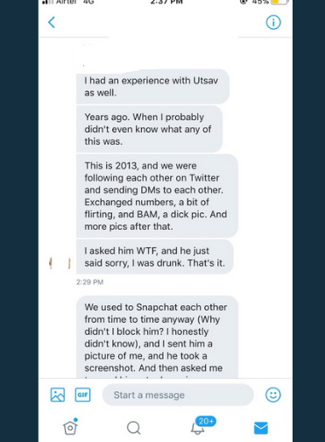Tap the 2:29 PM timestamp
Image resolution: width=325 pixels, height=442 pixels.
(90, 282)
